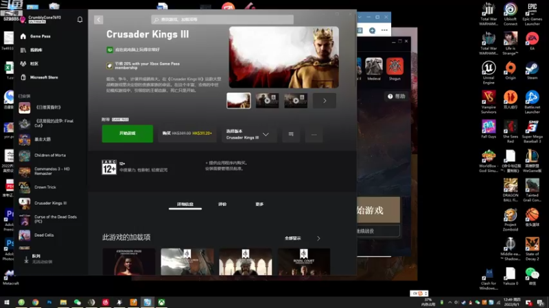Open the notifications bell in Xbox app
This screenshot has height=308, width=549.
click(x=80, y=20)
